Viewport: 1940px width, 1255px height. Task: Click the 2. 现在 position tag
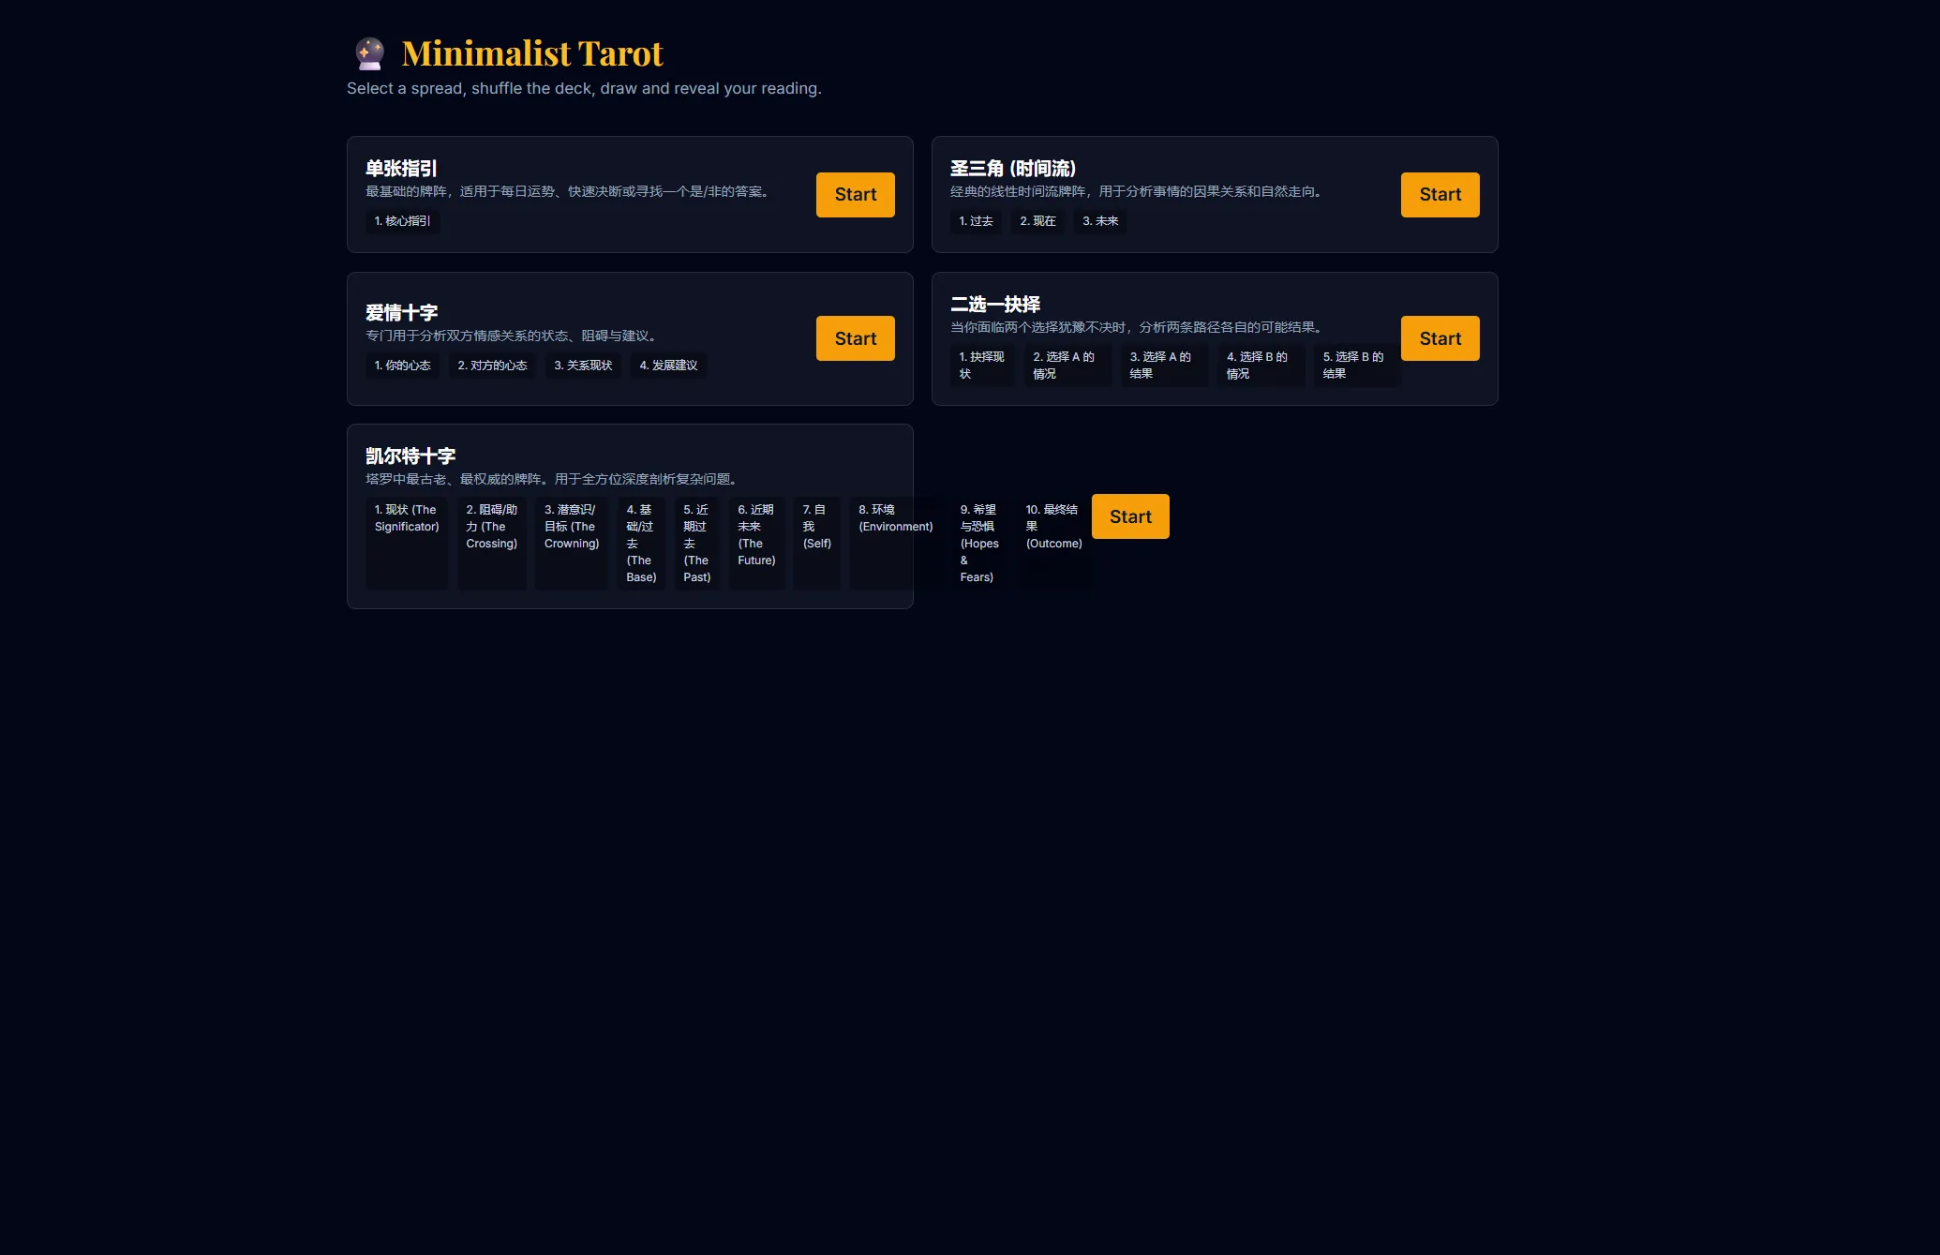[x=1037, y=221]
